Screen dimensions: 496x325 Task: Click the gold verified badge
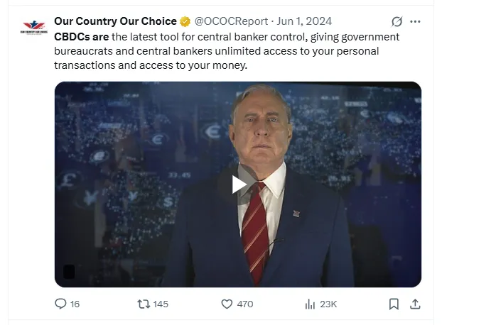184,21
